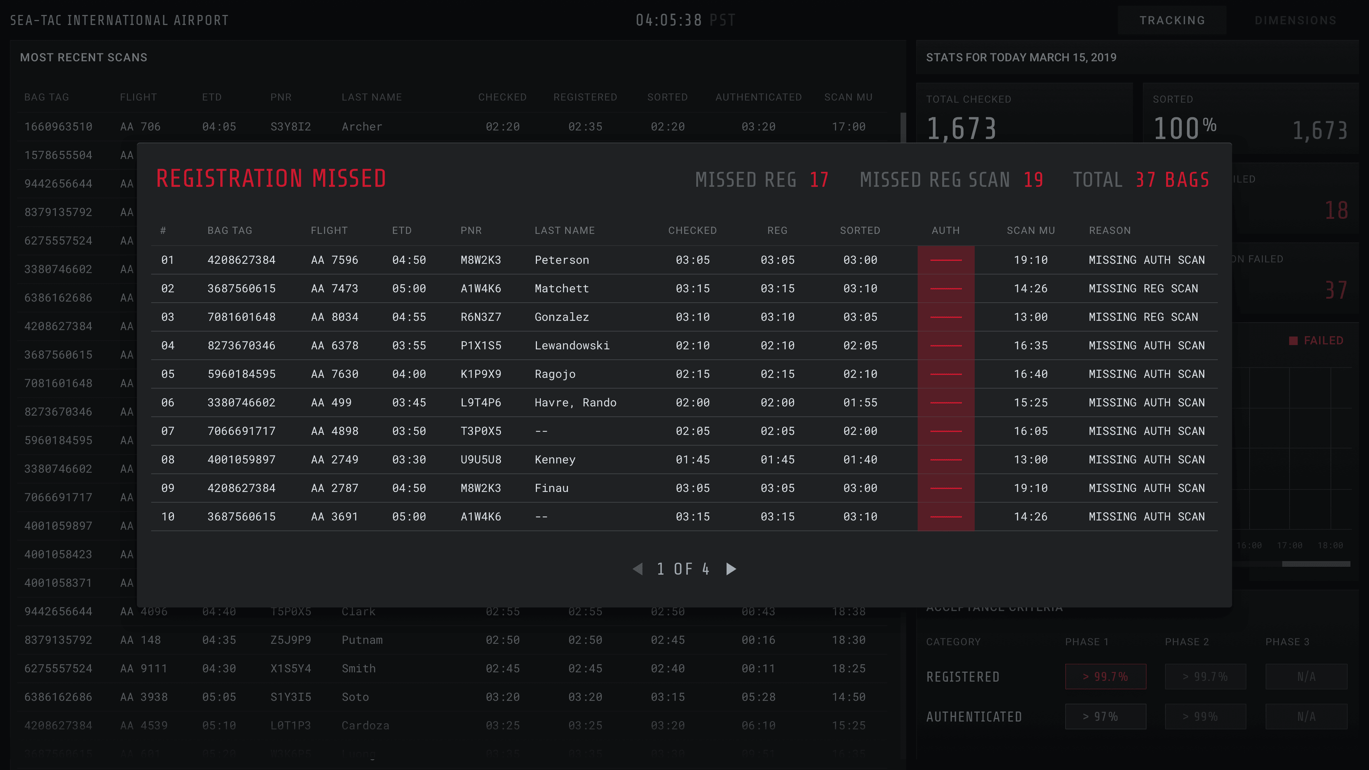Click the chart timeline scrollbar handle
This screenshot has width=1369, height=770.
pyautogui.click(x=1316, y=564)
